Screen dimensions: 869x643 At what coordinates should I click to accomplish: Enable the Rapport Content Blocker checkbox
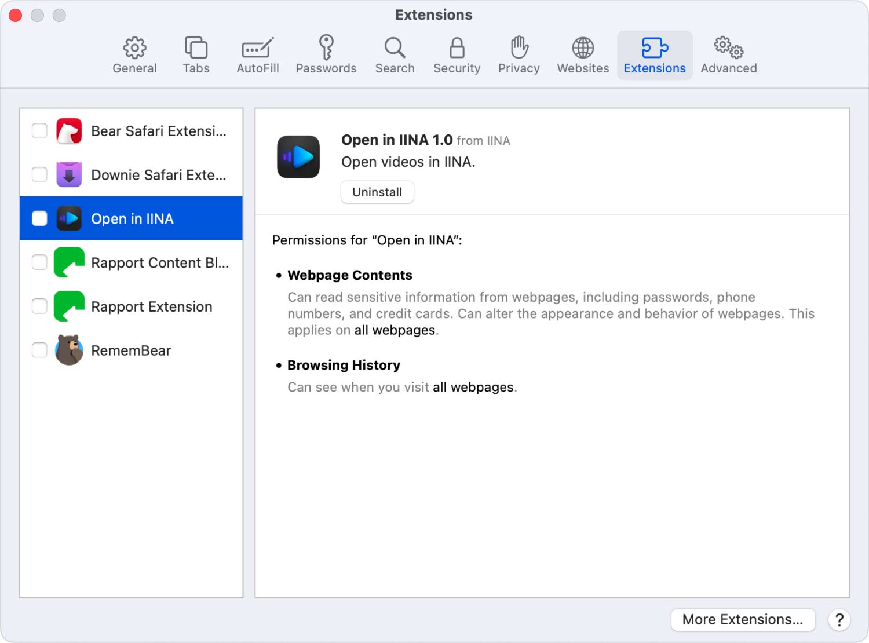tap(39, 262)
